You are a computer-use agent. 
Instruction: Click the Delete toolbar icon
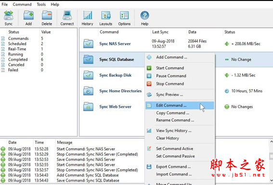point(47,15)
